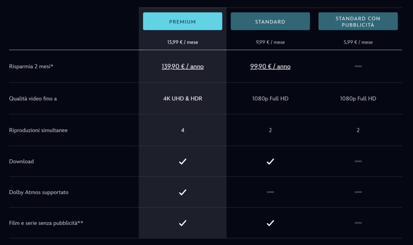
Task: Click the Dolby Atmos dash for the ad plan
Action: pos(358,192)
